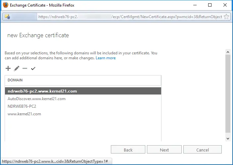Cancel the certificate wizard
The height and width of the screenshot is (165, 233).
203,150
